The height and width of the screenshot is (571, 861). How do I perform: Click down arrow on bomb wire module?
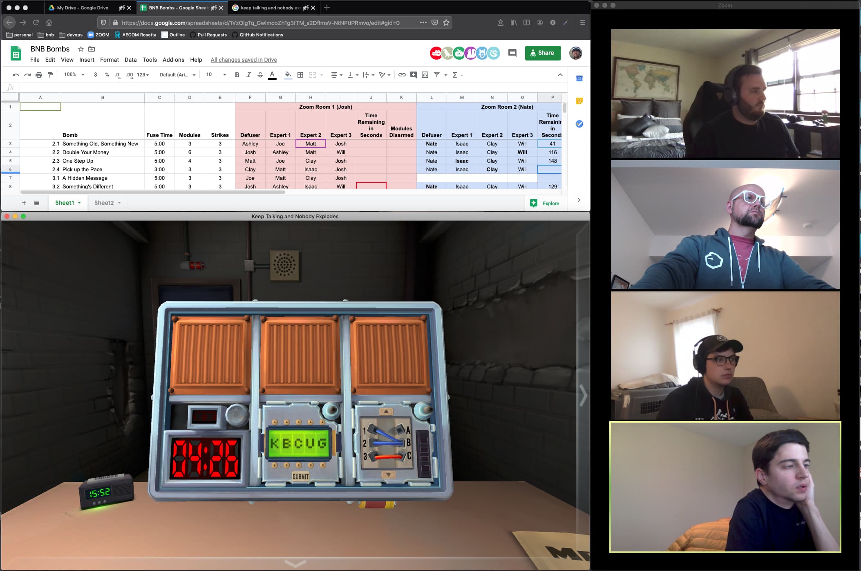point(388,475)
